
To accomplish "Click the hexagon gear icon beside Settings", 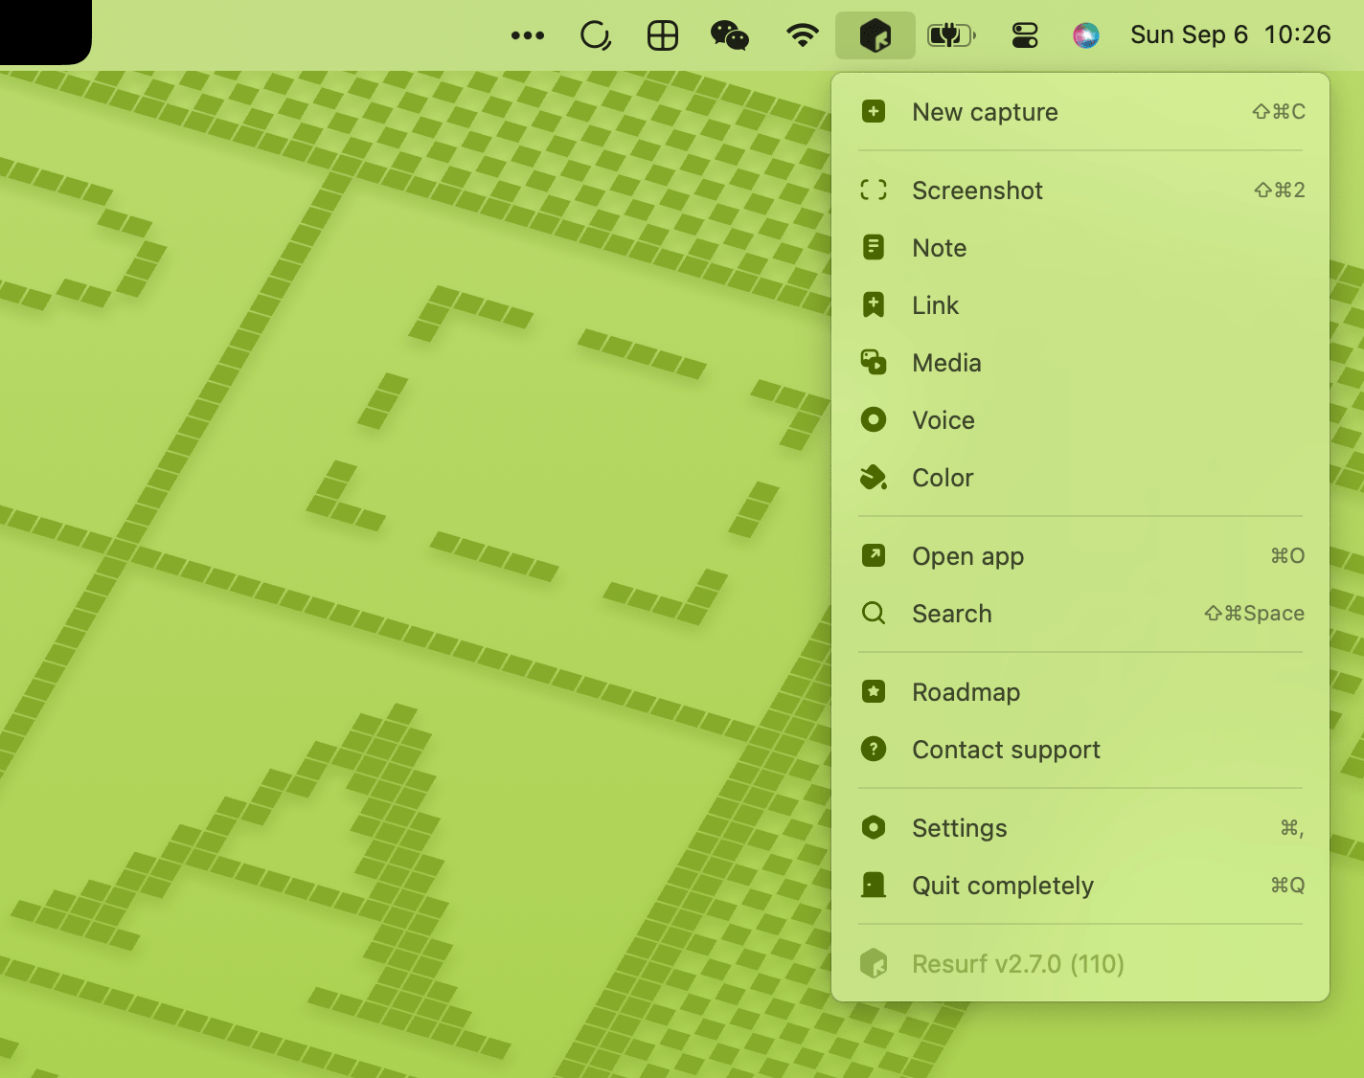I will tap(874, 828).
